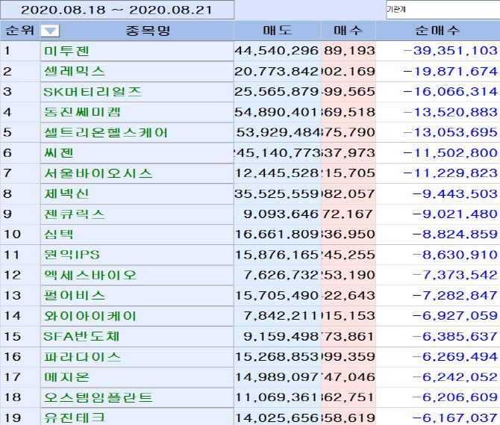Select the 미투젠 stock name

coord(68,51)
